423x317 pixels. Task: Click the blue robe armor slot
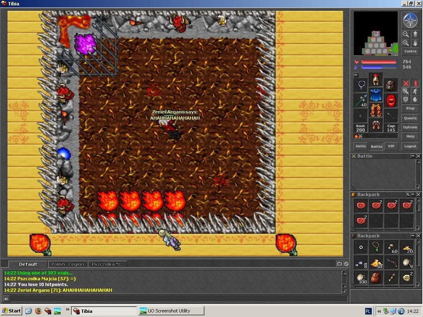[376, 95]
